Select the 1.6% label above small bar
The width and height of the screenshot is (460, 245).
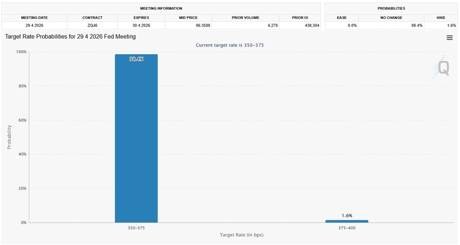tap(347, 216)
